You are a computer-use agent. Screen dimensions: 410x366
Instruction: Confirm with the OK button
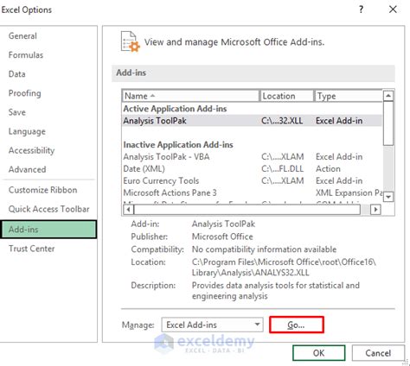point(318,353)
